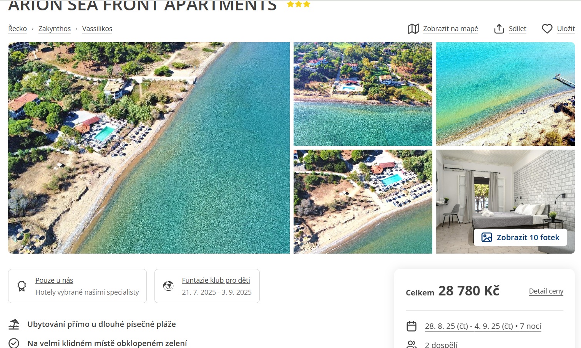View the turquoise sea with pier photo
The height and width of the screenshot is (348, 581).
505,94
